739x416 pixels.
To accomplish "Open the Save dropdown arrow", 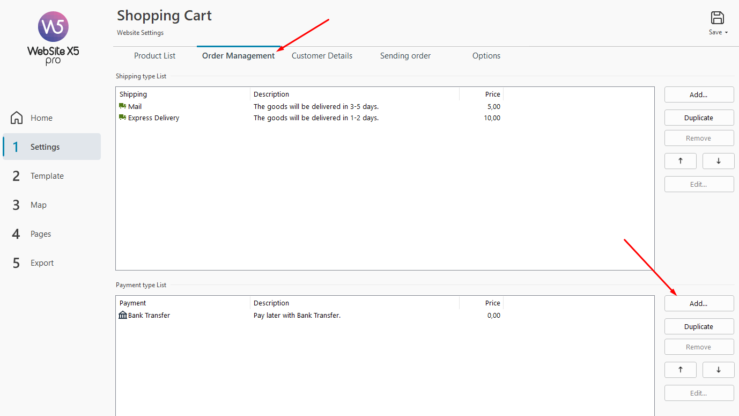I will [726, 33].
